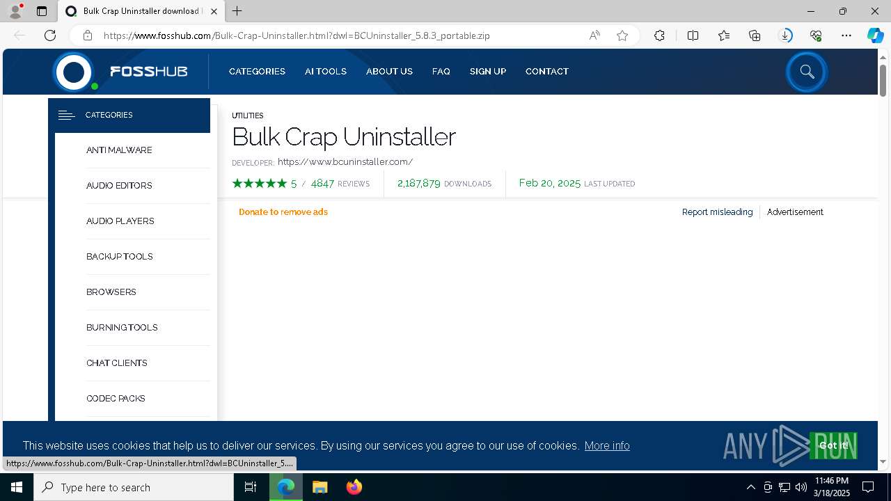Select CODEC PACKS category

click(116, 399)
